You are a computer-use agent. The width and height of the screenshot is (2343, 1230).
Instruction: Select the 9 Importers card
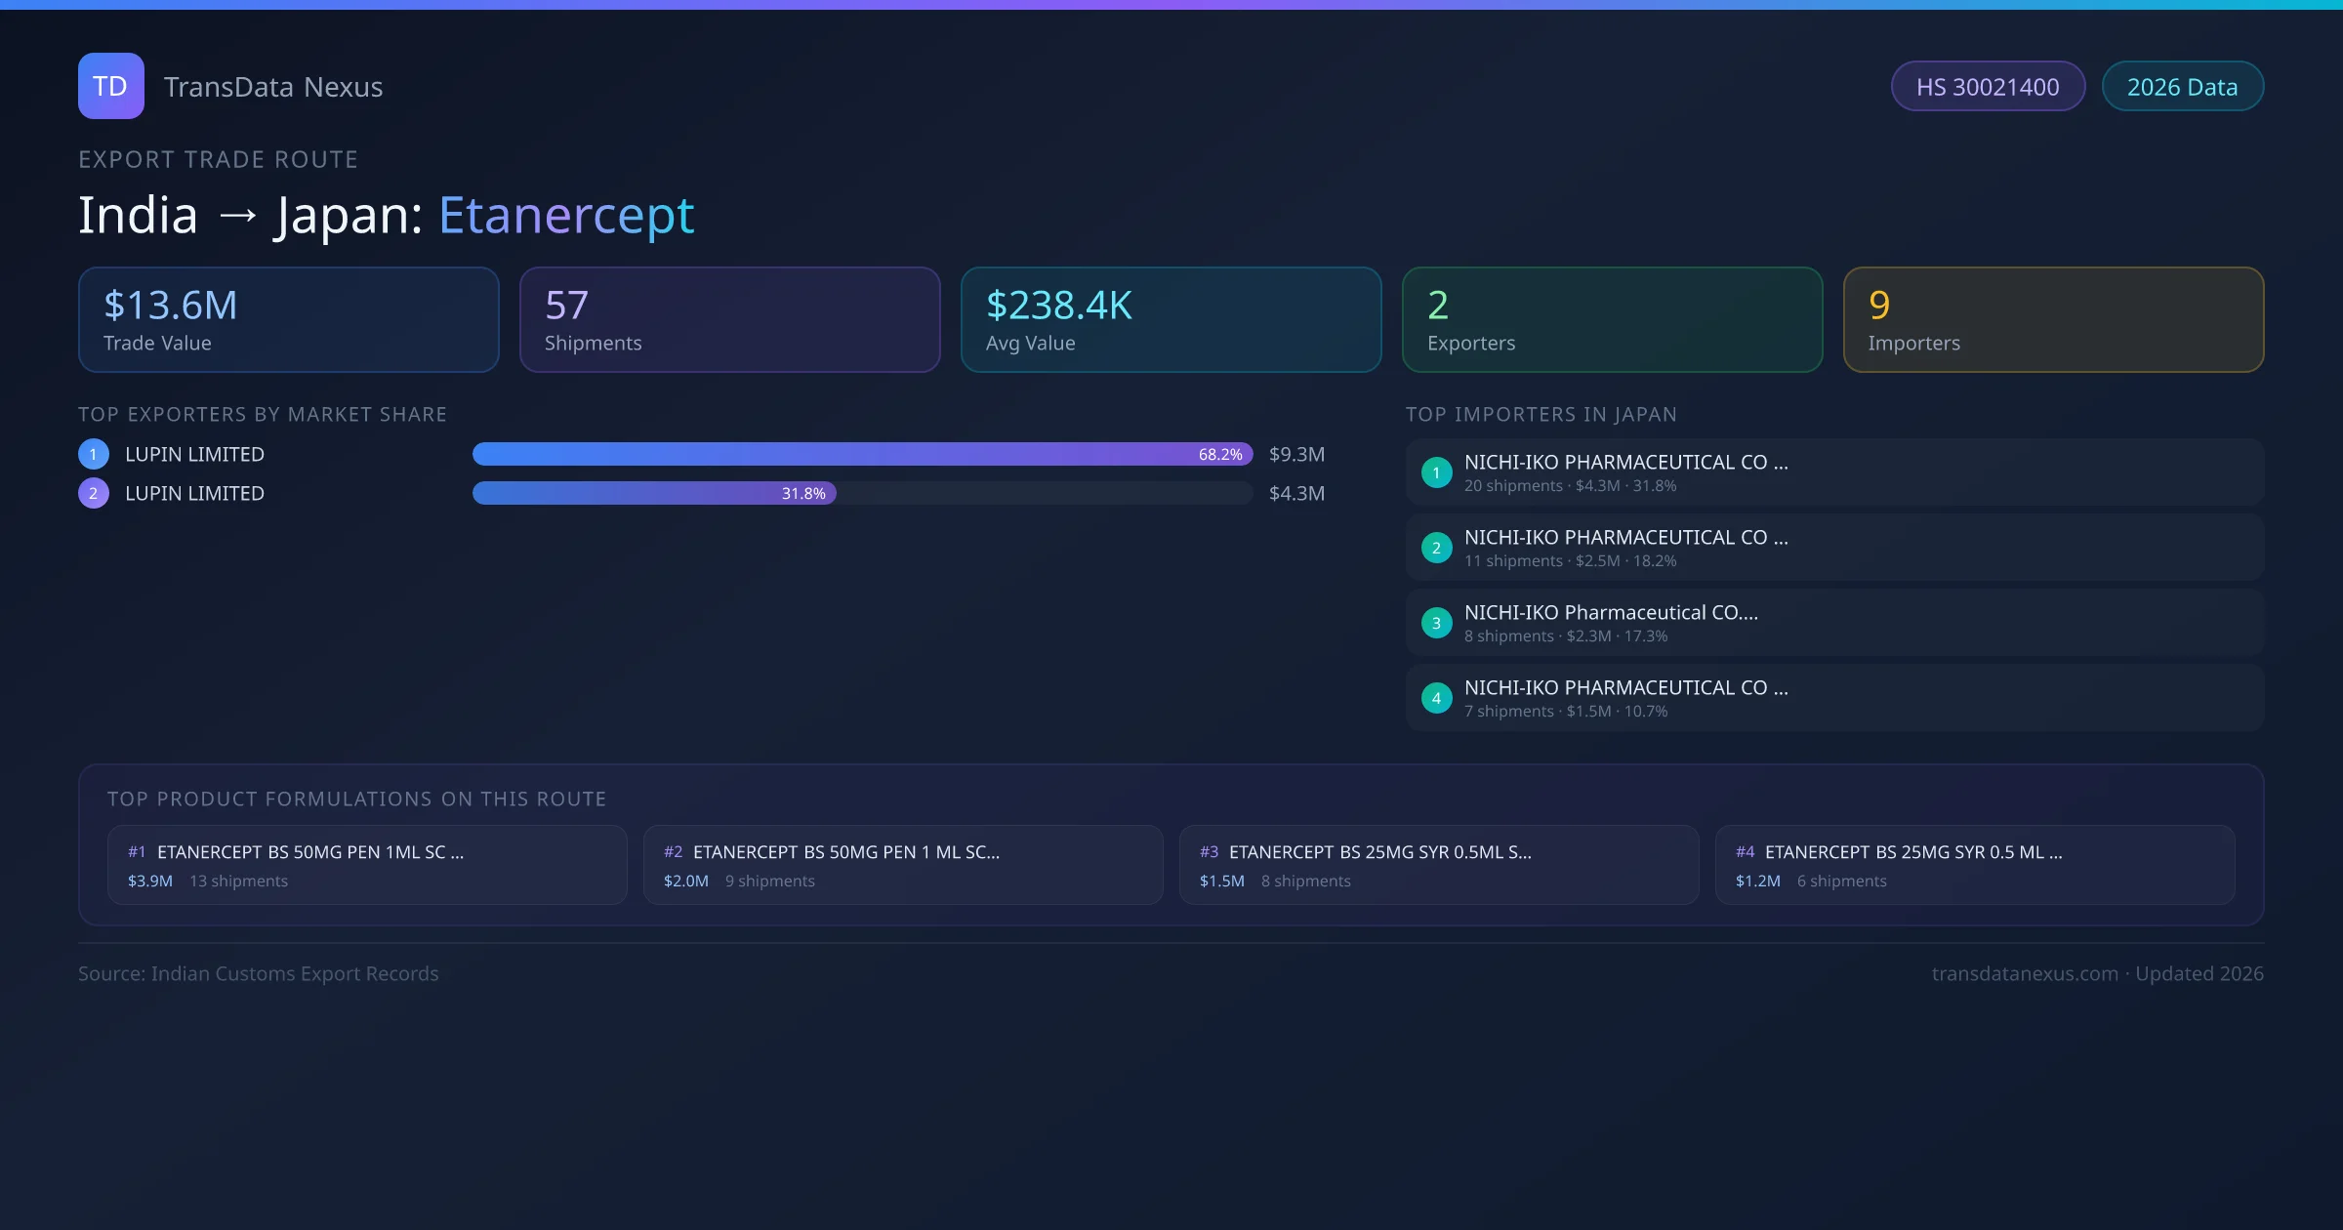(x=2053, y=320)
